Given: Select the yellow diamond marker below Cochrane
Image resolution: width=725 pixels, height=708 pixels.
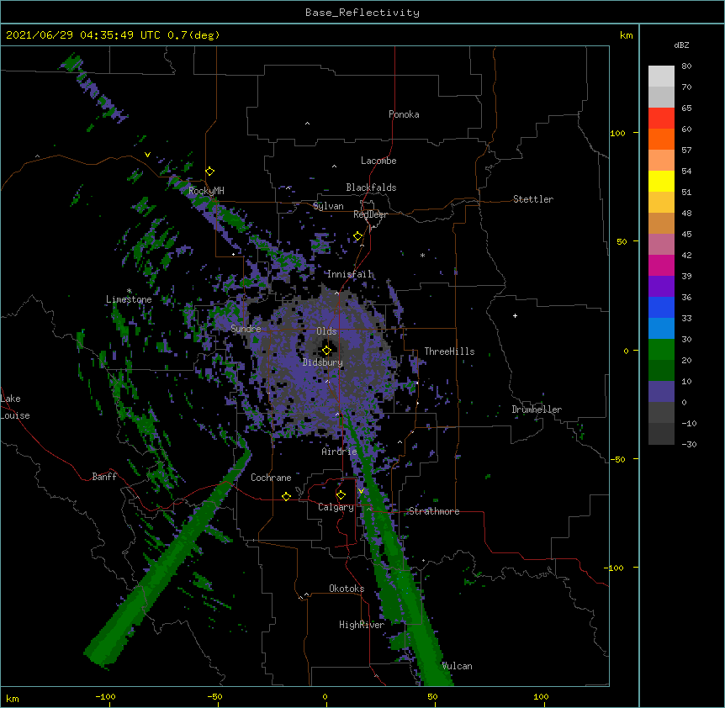Looking at the screenshot, I should pyautogui.click(x=286, y=496).
